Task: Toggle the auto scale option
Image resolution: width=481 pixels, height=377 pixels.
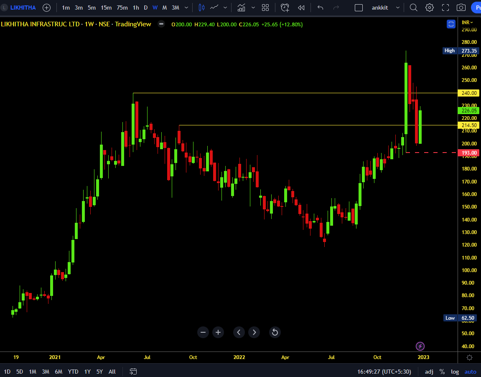Action: pyautogui.click(x=471, y=372)
